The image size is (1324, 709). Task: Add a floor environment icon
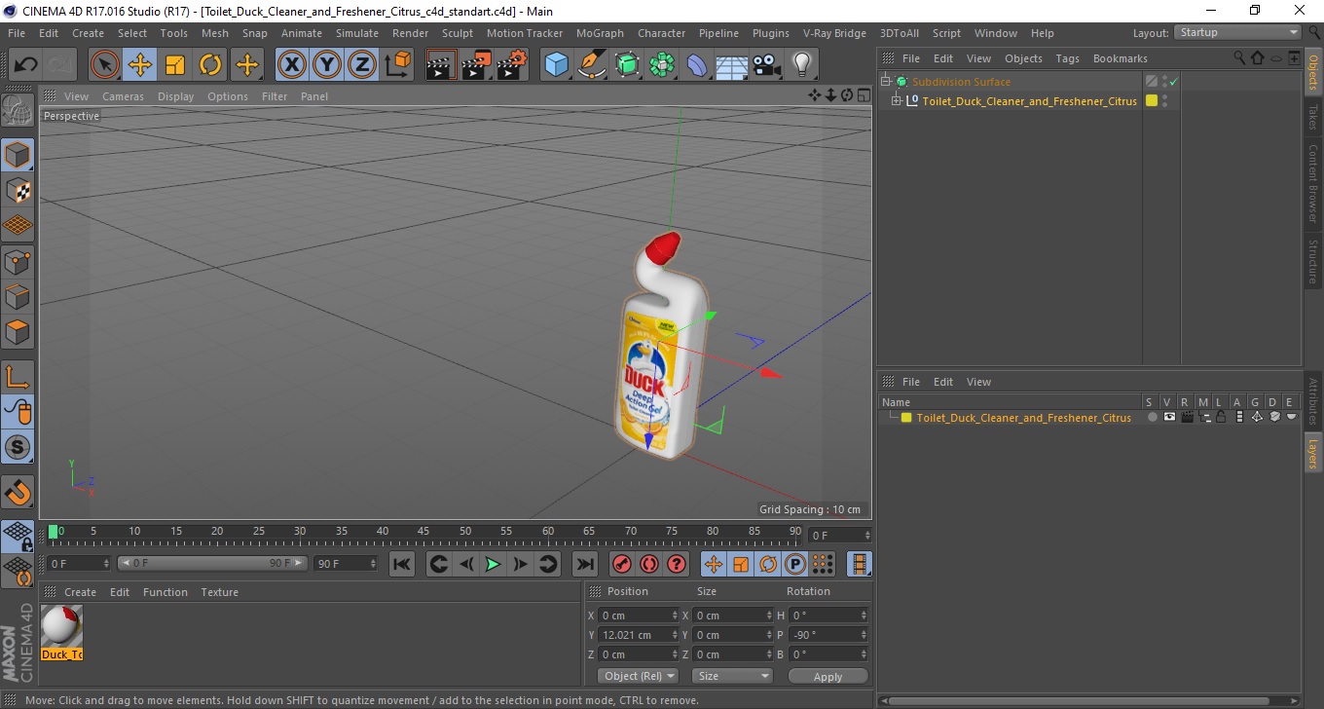[732, 65]
